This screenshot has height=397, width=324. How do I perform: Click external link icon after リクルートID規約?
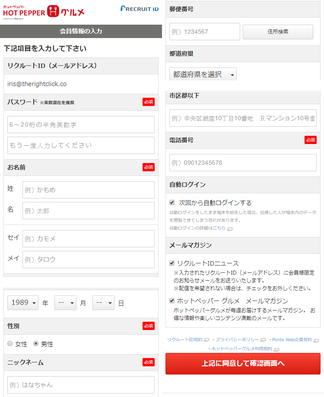(x=206, y=340)
